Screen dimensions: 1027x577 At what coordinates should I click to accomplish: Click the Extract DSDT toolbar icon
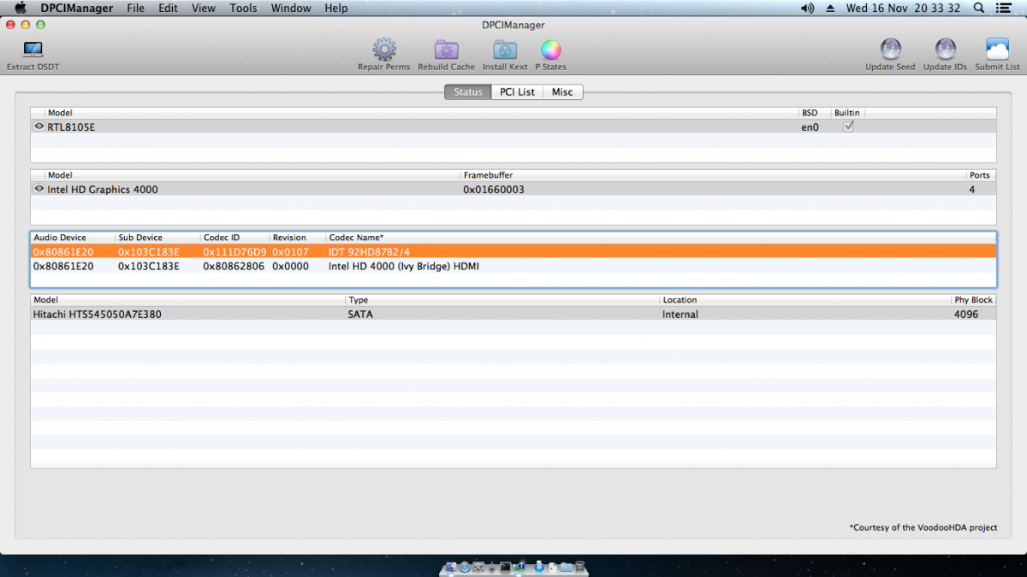point(33,50)
